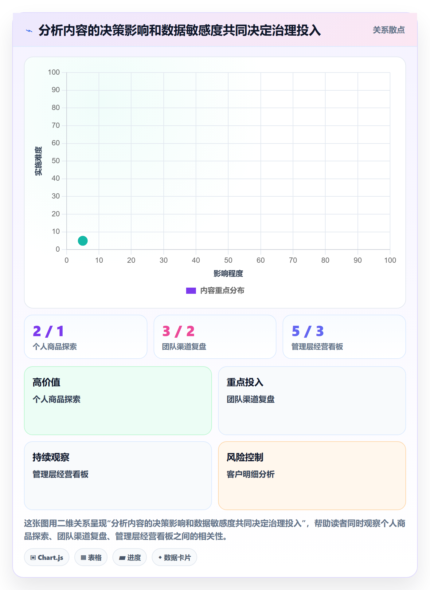Screen dimensions: 430x590
Task: Click the 实施难度 y-axis title
Action: click(x=38, y=161)
